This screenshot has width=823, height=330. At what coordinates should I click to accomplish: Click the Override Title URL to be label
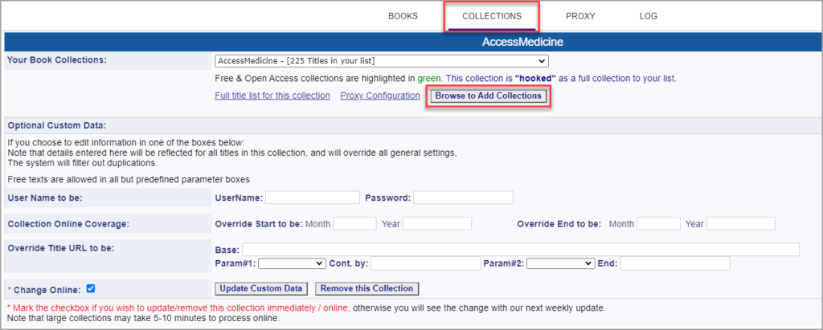point(61,248)
